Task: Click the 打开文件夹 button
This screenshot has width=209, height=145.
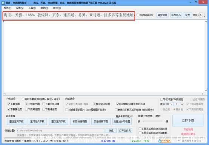Action: 125,131
